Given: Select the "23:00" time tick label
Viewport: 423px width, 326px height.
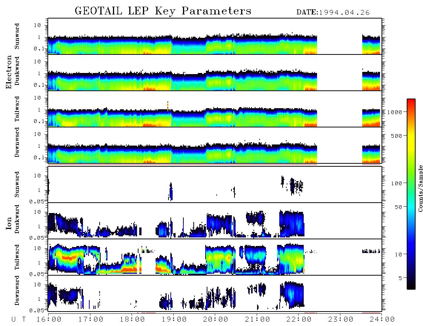Looking at the screenshot, I should (x=341, y=320).
